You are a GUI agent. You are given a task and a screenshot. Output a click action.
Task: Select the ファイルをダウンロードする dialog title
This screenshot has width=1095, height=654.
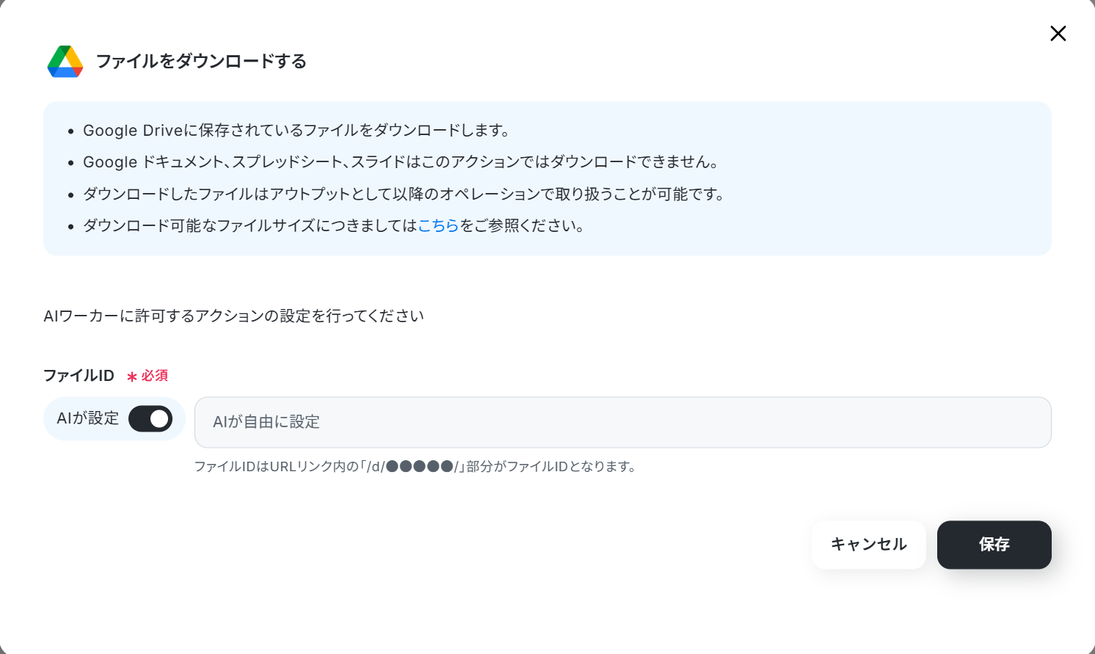coord(201,61)
